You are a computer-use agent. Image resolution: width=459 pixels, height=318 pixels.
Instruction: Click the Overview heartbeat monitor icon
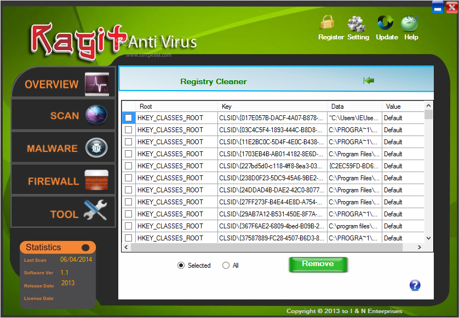click(97, 84)
